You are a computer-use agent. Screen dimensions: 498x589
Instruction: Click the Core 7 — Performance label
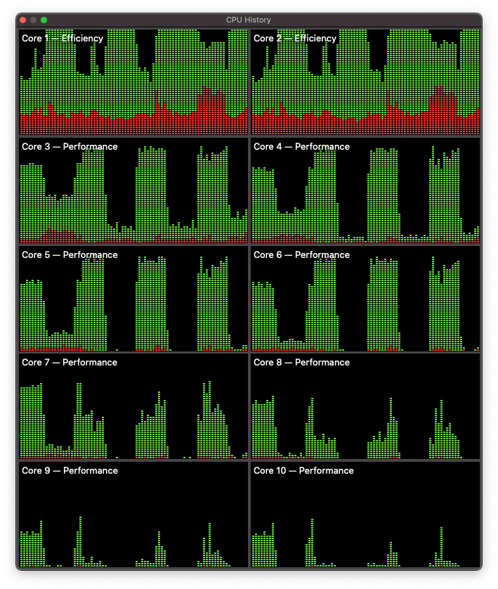point(70,362)
